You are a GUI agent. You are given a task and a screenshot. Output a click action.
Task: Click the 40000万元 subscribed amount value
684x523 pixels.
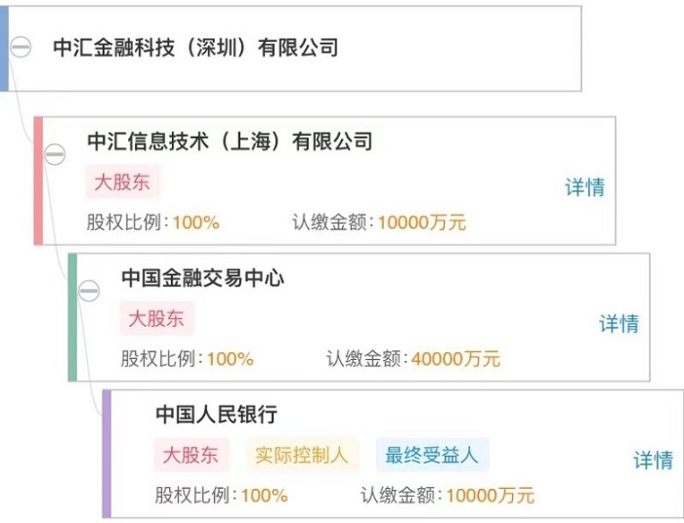455,359
